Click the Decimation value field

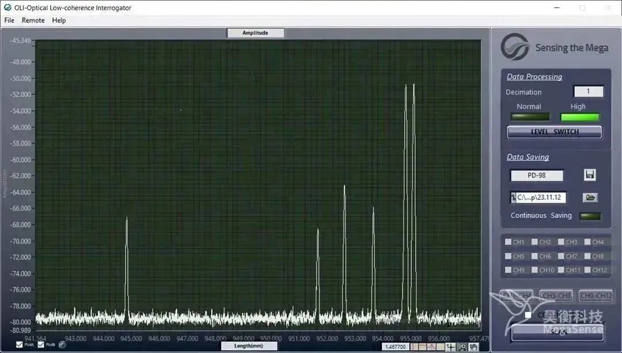(588, 92)
